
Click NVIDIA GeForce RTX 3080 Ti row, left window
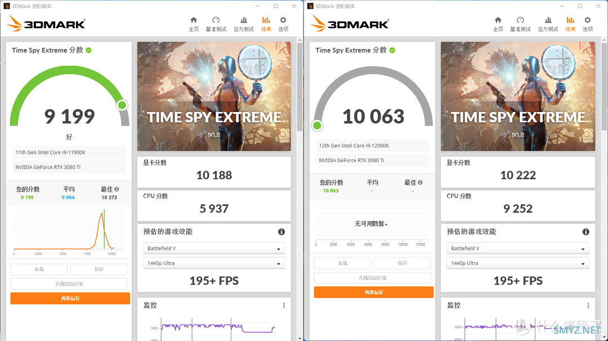pyautogui.click(x=69, y=167)
